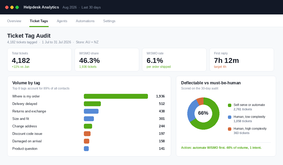Click the 141 ticket count
The width and height of the screenshot is (283, 165).
point(162,148)
